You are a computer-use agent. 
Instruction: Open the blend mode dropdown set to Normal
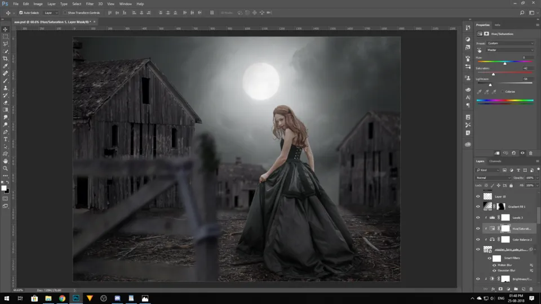(493, 178)
